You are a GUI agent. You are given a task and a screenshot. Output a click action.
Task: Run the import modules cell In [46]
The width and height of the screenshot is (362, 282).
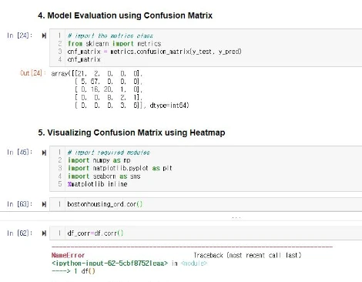pyautogui.click(x=44, y=153)
